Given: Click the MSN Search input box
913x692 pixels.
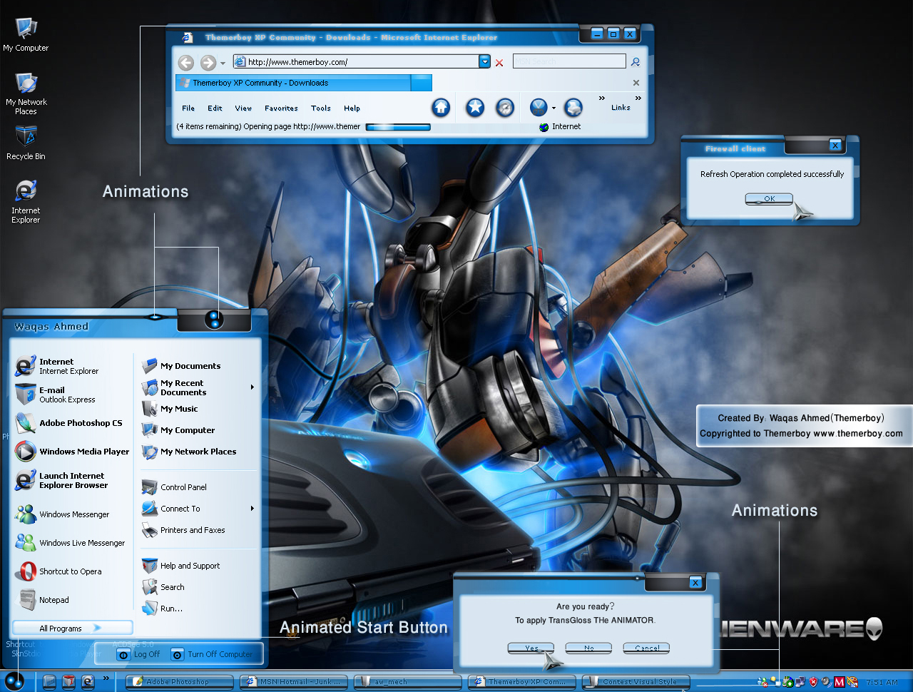Looking at the screenshot, I should coord(569,61).
